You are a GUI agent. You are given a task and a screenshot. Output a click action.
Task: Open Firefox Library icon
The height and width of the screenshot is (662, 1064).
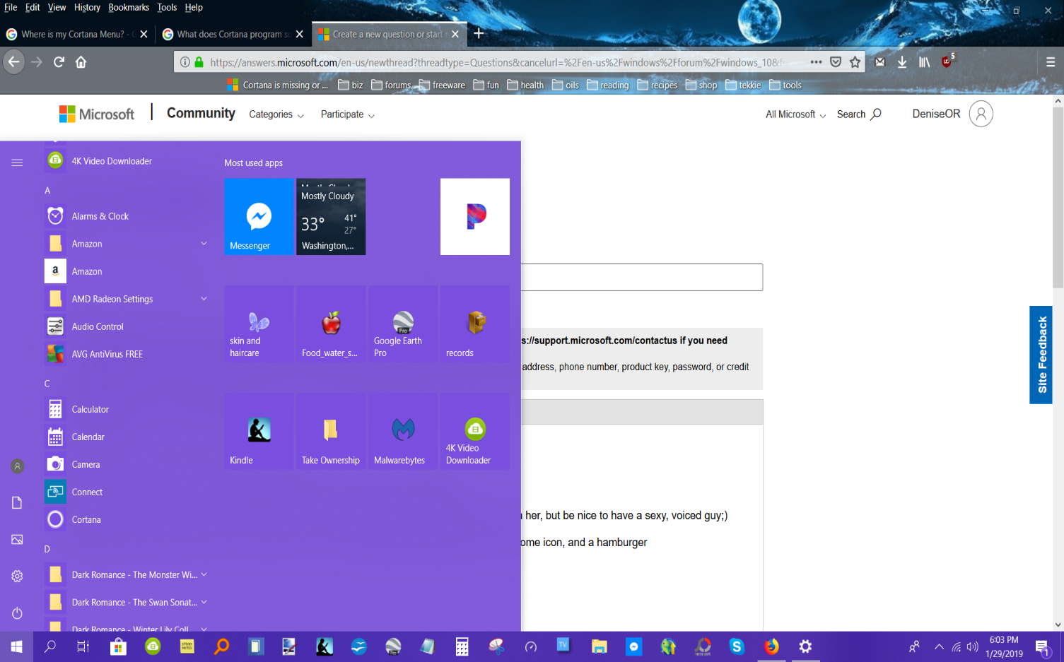[x=924, y=62]
